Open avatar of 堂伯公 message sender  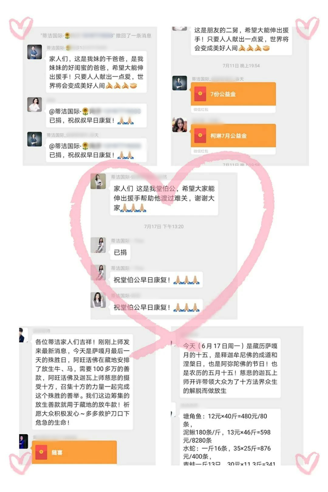coord(98,181)
